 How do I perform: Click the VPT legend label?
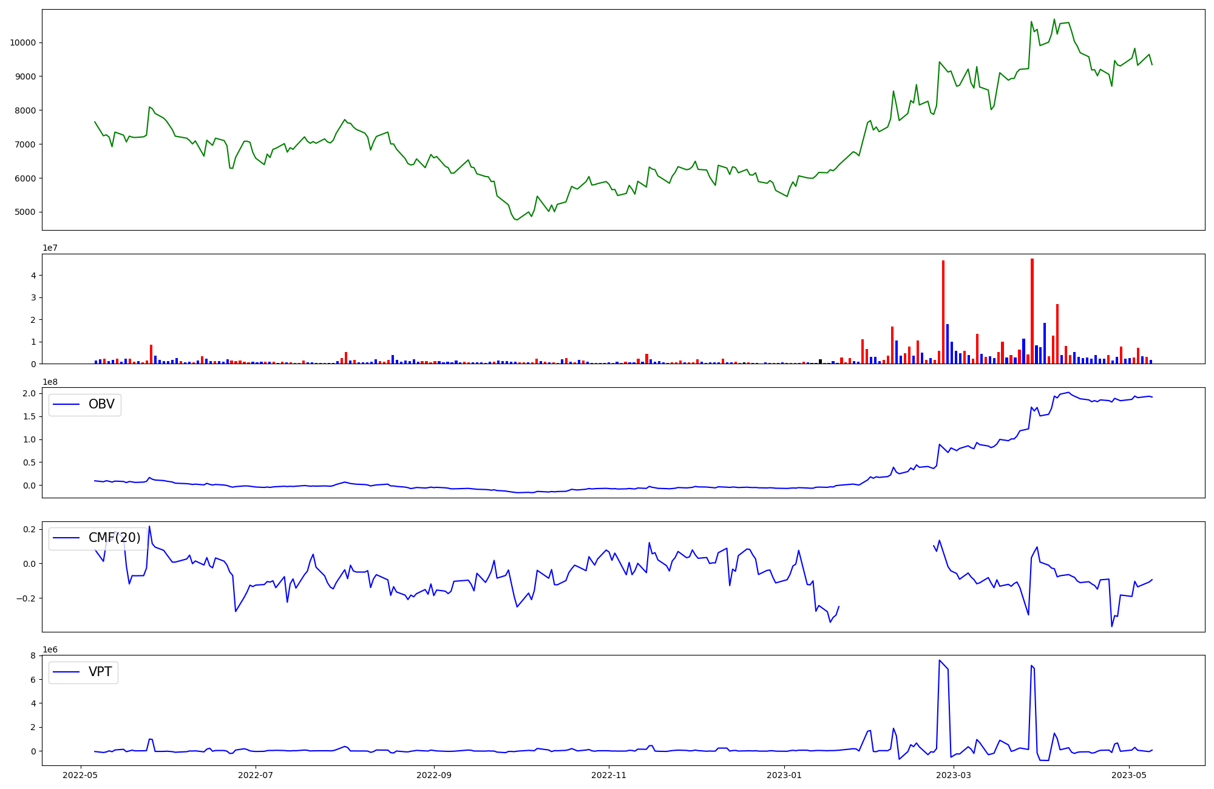[100, 672]
